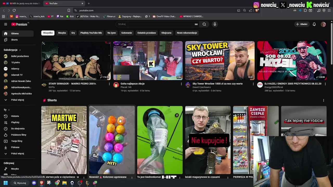Open the OmeTV Video Chat bookmark
Image resolution: width=333 pixels, height=187 pixels.
[x=164, y=16]
